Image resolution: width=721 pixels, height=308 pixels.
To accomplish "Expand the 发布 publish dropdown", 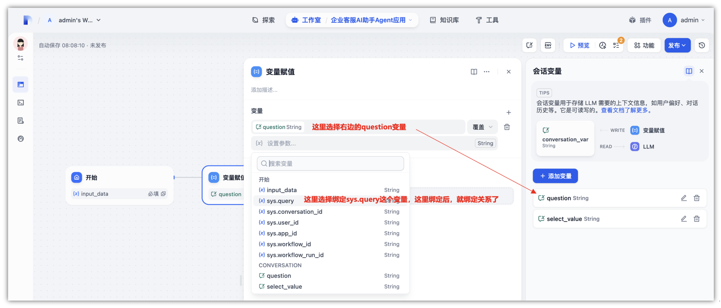I will [x=677, y=45].
